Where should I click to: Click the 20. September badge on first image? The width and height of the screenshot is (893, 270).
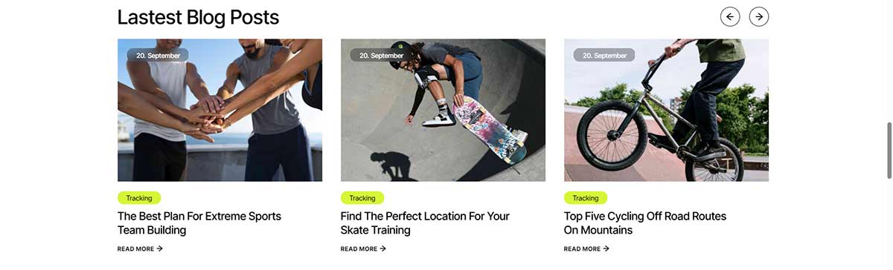tap(157, 56)
